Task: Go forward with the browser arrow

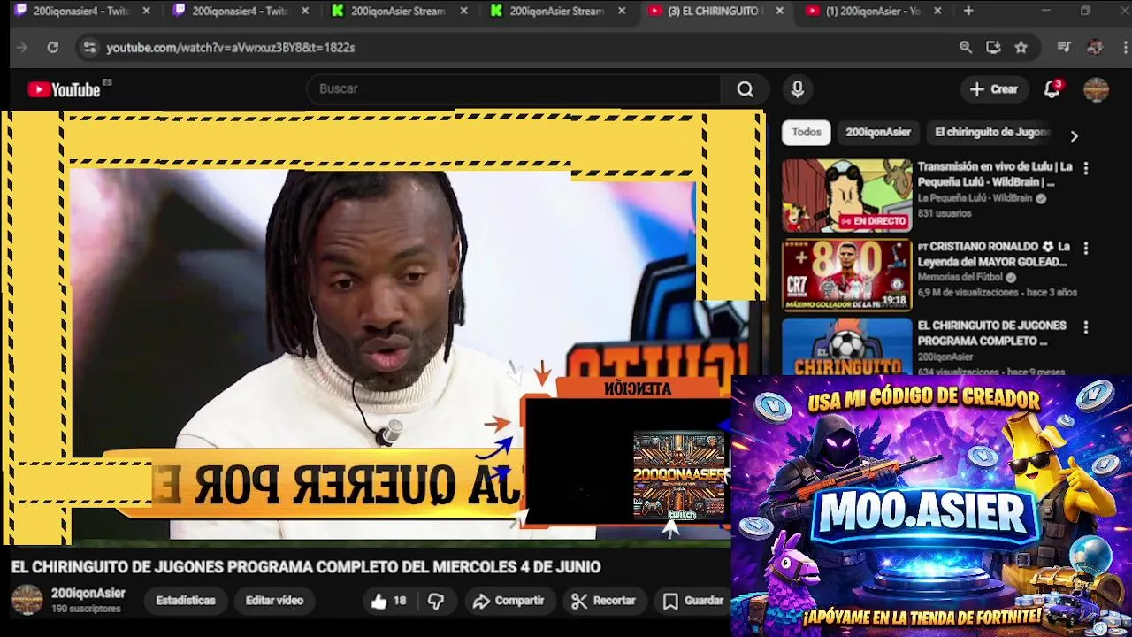Action: [x=22, y=48]
